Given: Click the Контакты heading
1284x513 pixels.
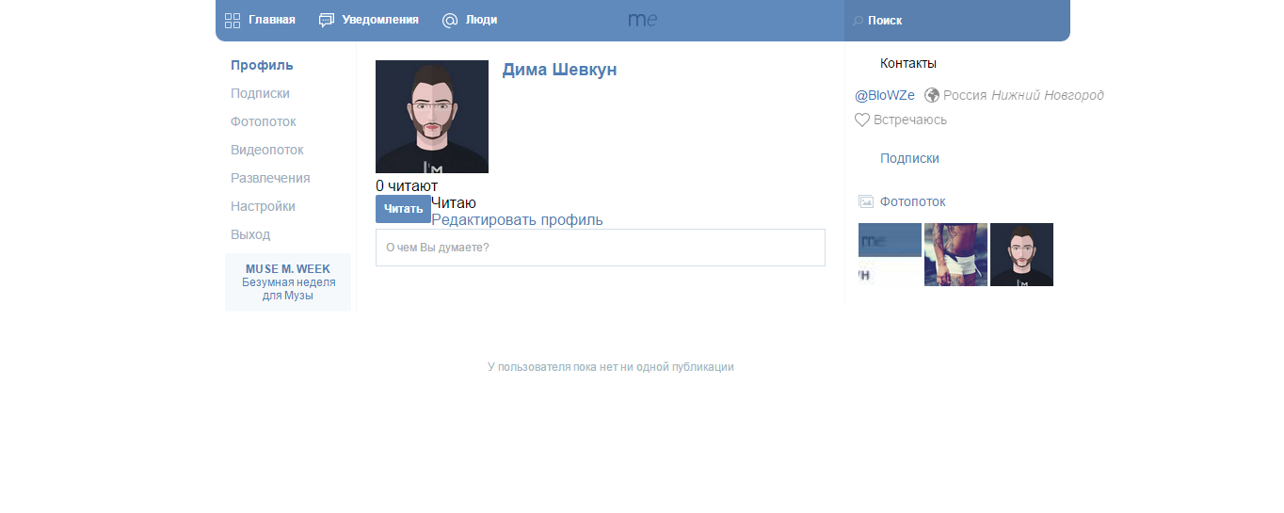Looking at the screenshot, I should pos(908,63).
